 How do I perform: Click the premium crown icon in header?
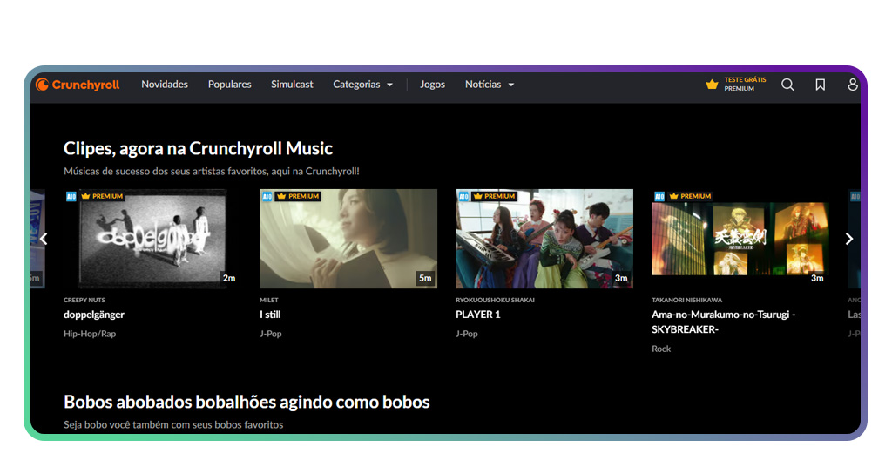point(712,85)
